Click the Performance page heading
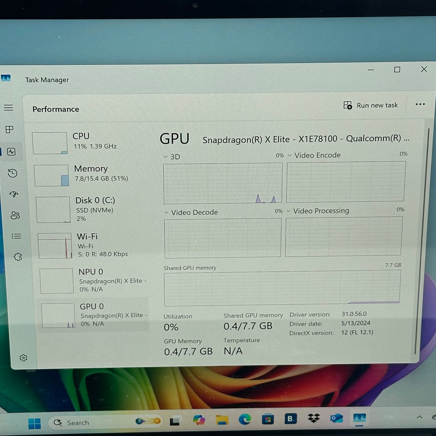The height and width of the screenshot is (436, 436). [56, 109]
